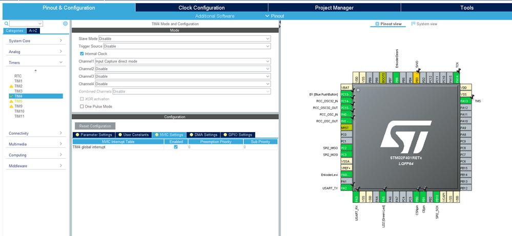Select the NRST pin on chip
This screenshot has height=236, width=512.
click(346, 128)
